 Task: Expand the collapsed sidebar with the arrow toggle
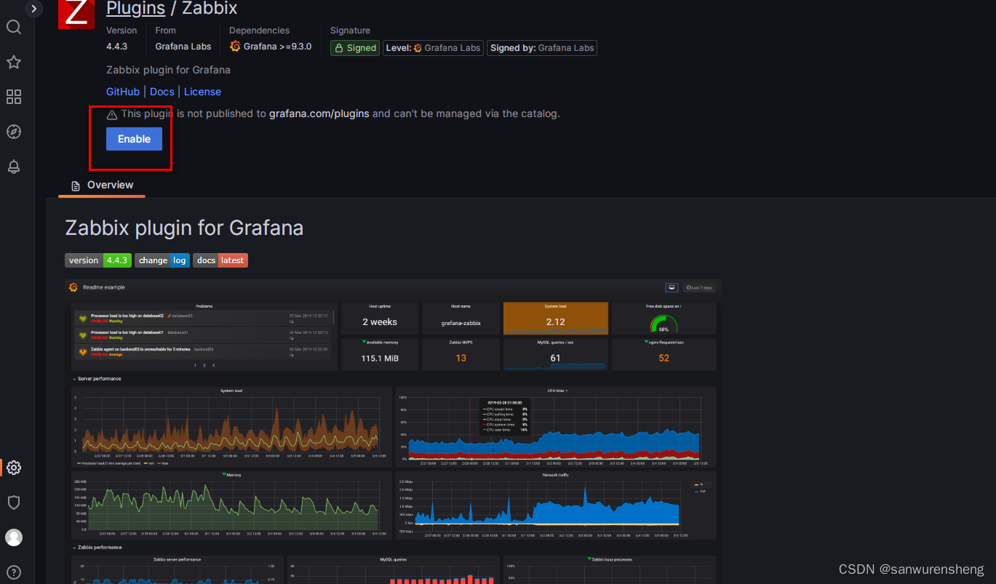[x=33, y=9]
